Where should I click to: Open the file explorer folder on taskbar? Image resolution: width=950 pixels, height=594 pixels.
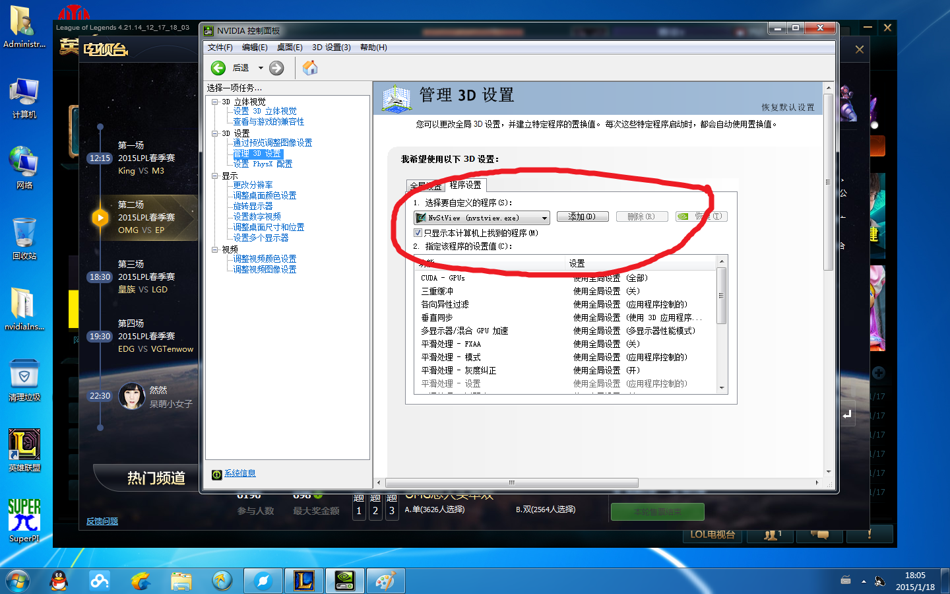tap(181, 581)
